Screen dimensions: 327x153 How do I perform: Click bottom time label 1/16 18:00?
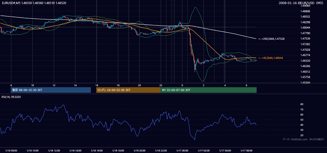tap(118, 151)
